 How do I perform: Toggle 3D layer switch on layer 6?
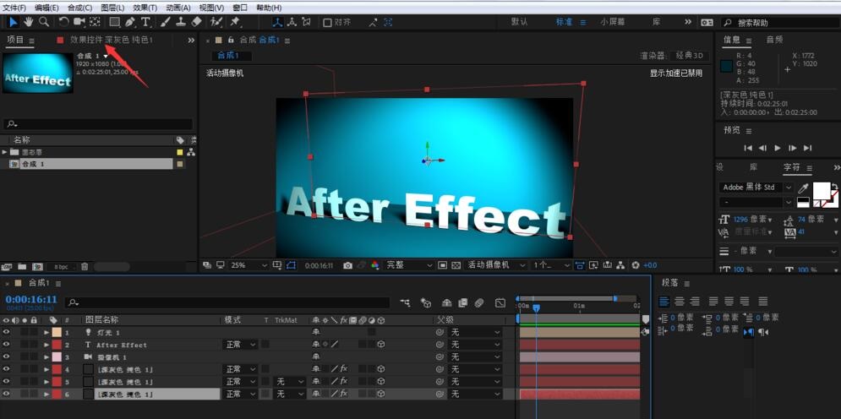coord(381,394)
